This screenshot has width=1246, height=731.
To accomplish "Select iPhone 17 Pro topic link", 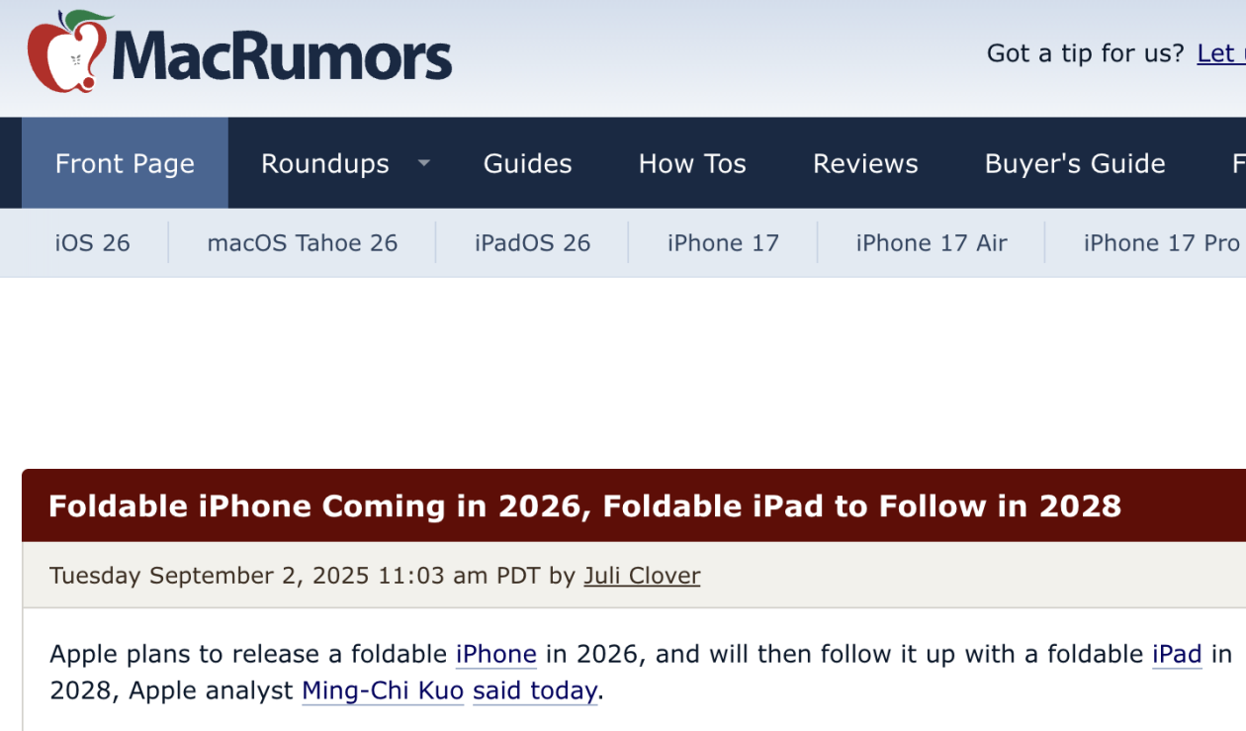I will click(x=1161, y=243).
